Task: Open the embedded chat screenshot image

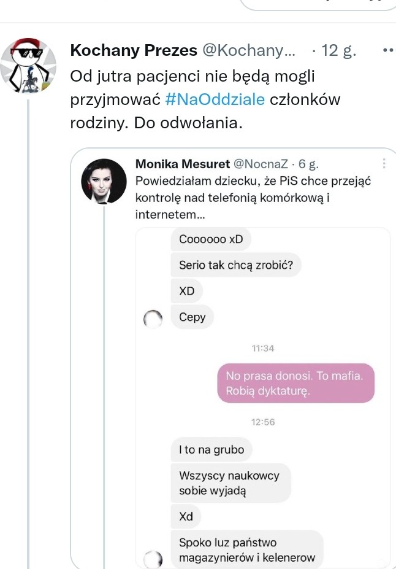Action: [x=263, y=398]
